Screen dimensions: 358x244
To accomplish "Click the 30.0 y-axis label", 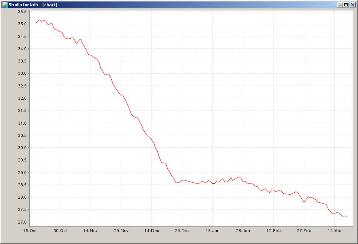I will point(22,148).
